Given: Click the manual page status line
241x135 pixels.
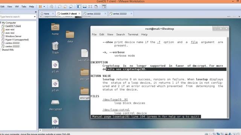Looking at the screenshot, I should (146, 117).
